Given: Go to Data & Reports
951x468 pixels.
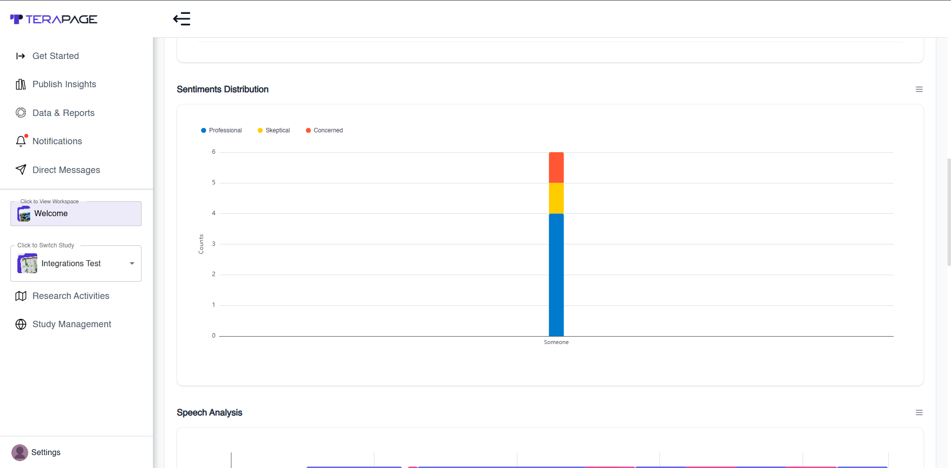Looking at the screenshot, I should coord(64,113).
